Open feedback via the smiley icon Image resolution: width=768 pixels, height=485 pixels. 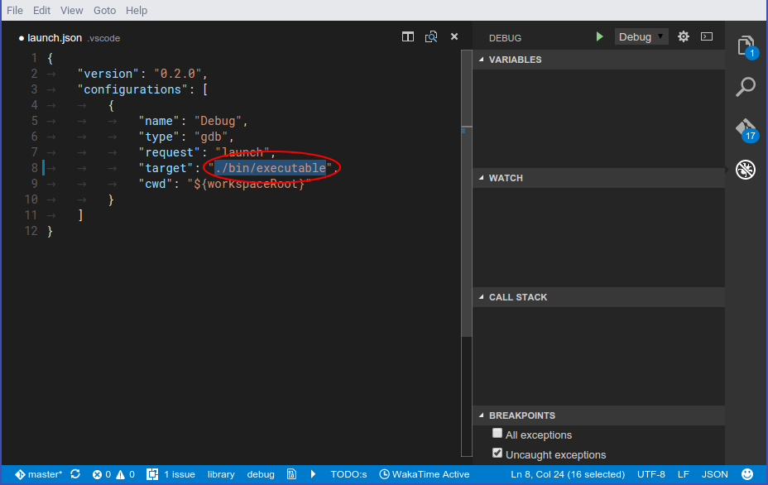[x=747, y=474]
